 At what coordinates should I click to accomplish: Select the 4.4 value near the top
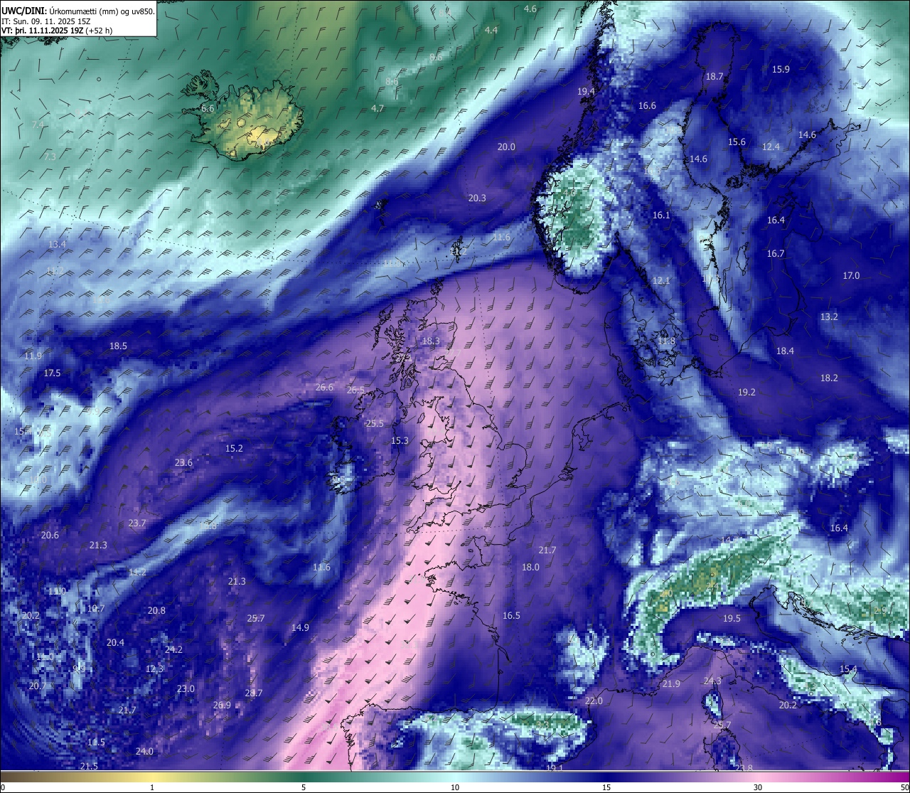click(x=491, y=31)
